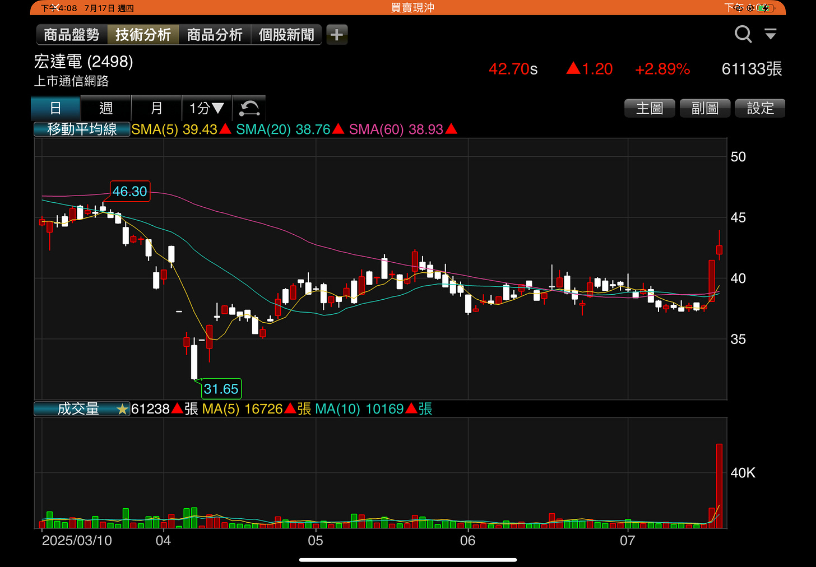
Task: Tap the home indicator bar
Action: pyautogui.click(x=408, y=559)
